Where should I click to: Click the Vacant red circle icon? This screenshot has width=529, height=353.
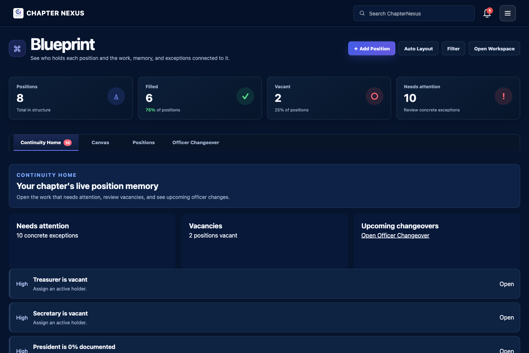pyautogui.click(x=374, y=96)
